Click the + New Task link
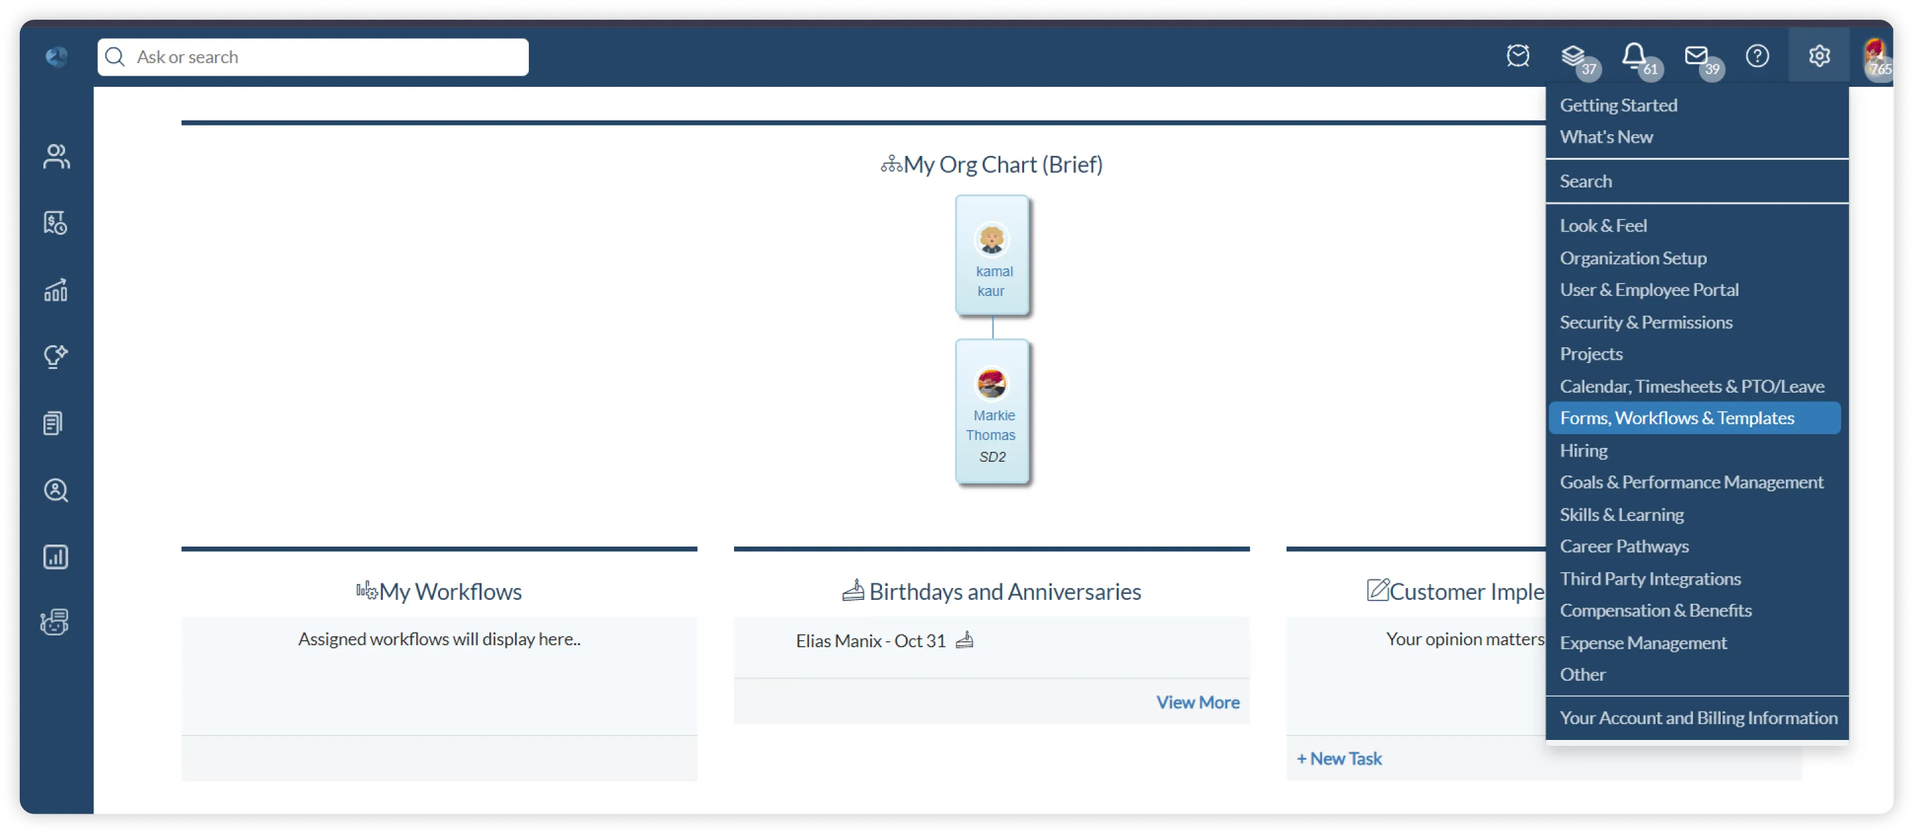1914x834 pixels. [x=1339, y=758]
